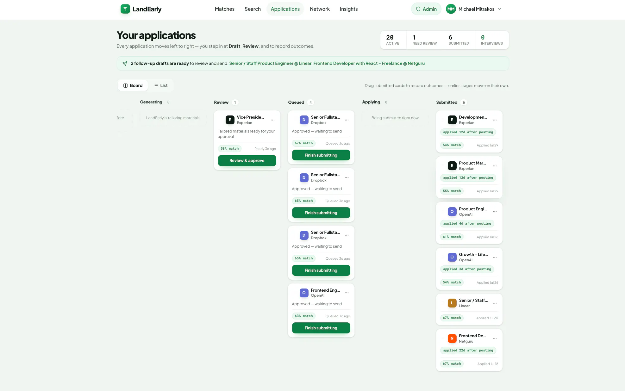Image resolution: width=625 pixels, height=391 pixels.
Task: Click the Netguru icon on the Frontend De card
Action: [452, 338]
